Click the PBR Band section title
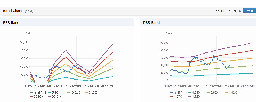The image size is (256, 102). tap(151, 23)
